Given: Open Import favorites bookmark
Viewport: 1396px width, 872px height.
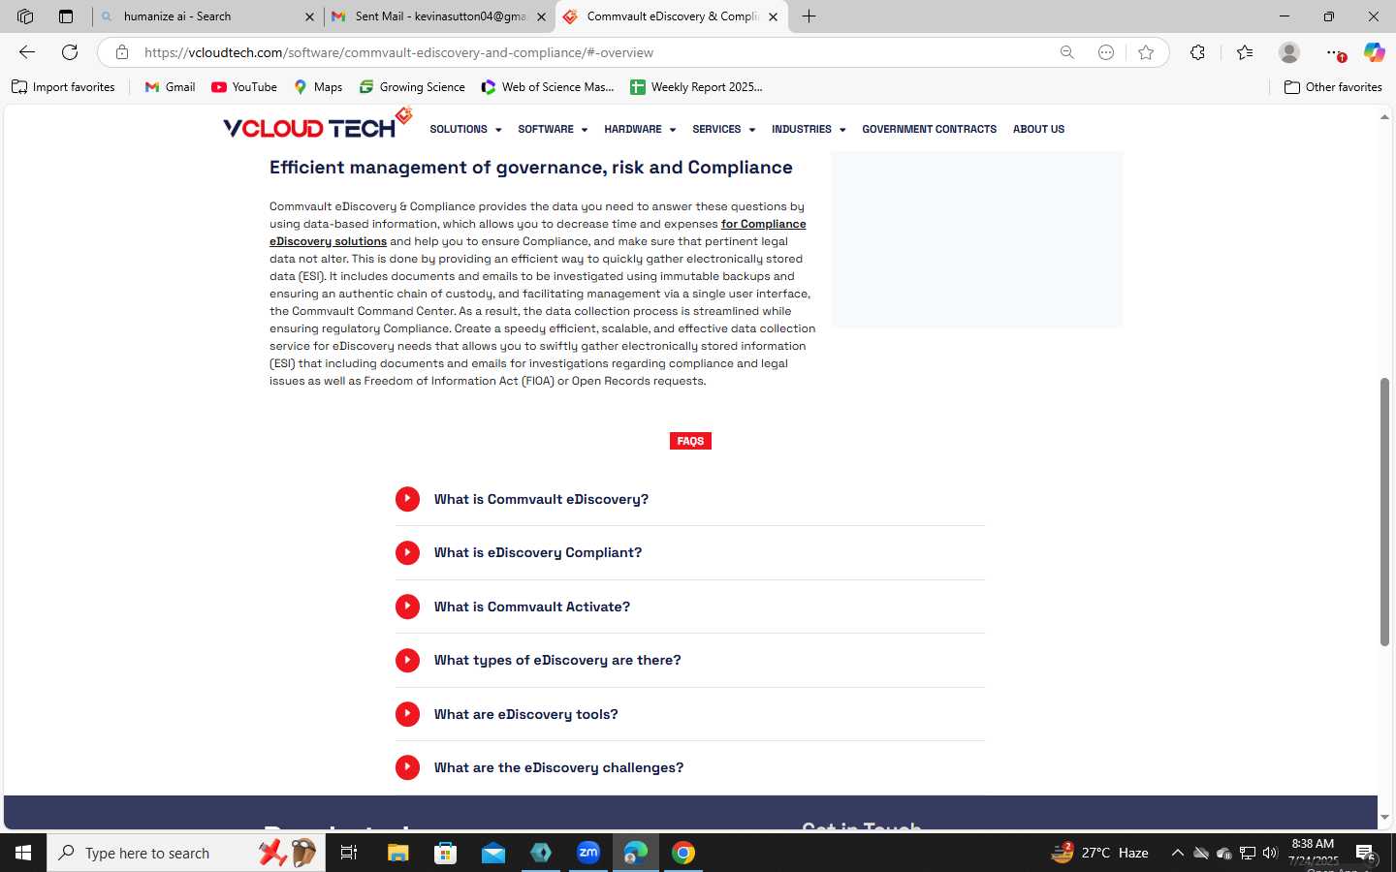Looking at the screenshot, I should 63,87.
